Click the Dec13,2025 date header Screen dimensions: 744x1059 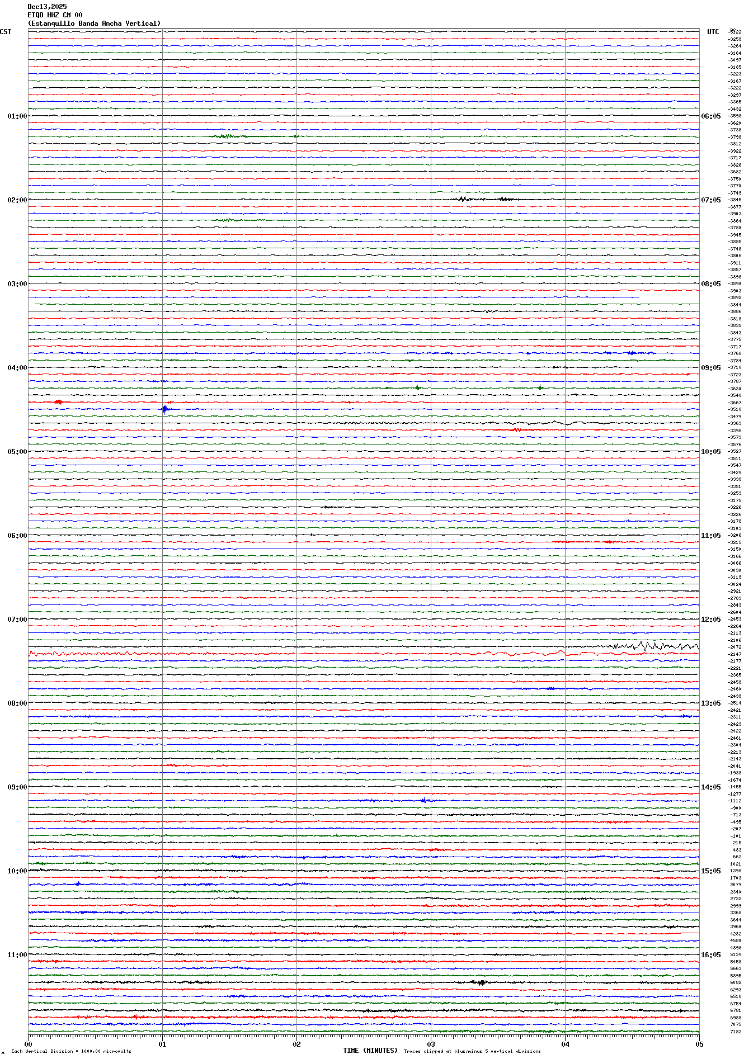(x=47, y=7)
